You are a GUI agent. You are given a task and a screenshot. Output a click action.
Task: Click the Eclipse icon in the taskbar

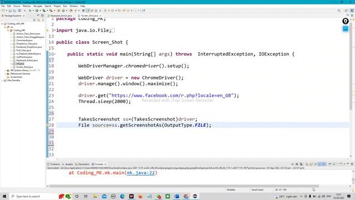tap(195, 196)
